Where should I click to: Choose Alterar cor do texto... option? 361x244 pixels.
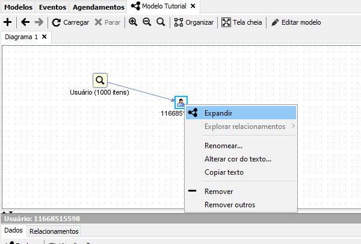pyautogui.click(x=238, y=158)
